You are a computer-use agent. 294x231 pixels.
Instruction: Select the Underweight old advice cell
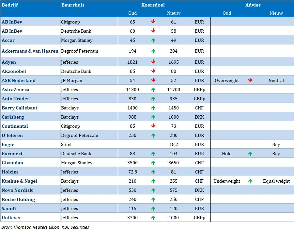point(227,181)
